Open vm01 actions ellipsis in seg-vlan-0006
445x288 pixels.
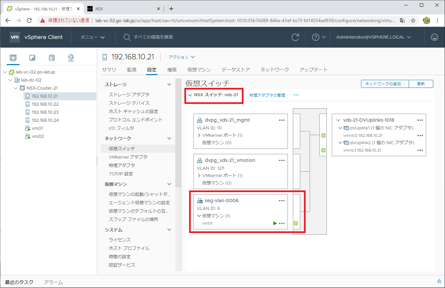pyautogui.click(x=282, y=223)
